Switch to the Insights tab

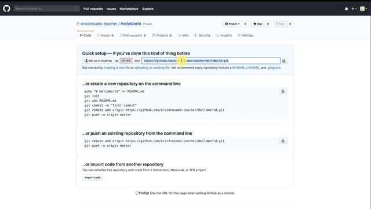click(x=224, y=35)
